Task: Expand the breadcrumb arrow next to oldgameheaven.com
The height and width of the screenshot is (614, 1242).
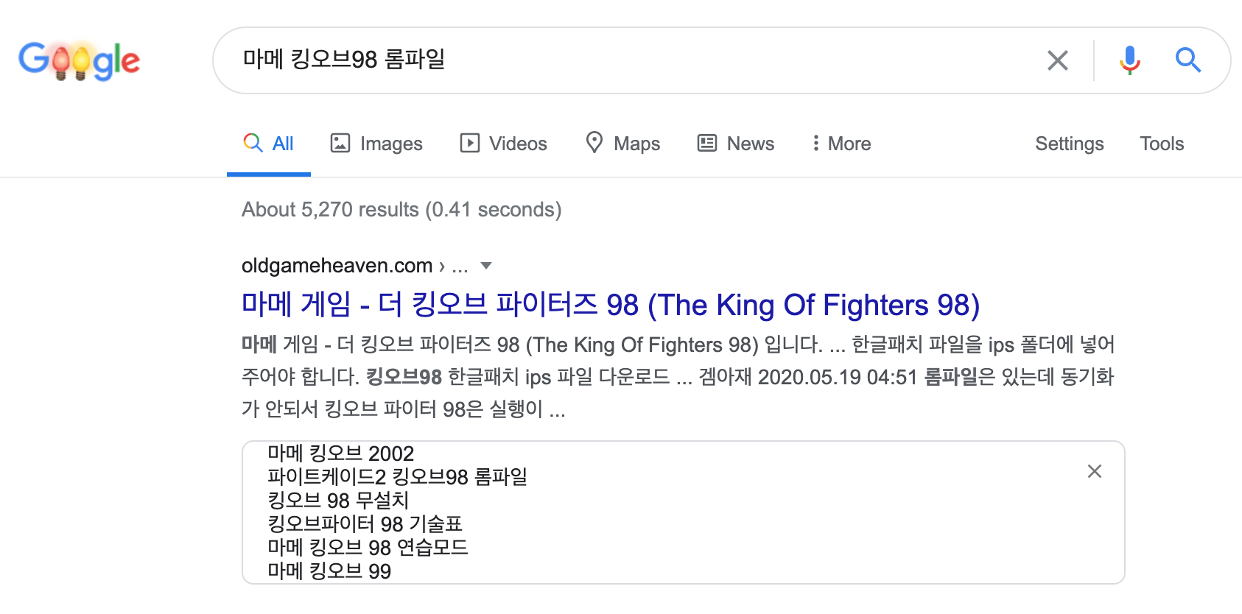Action: click(486, 266)
